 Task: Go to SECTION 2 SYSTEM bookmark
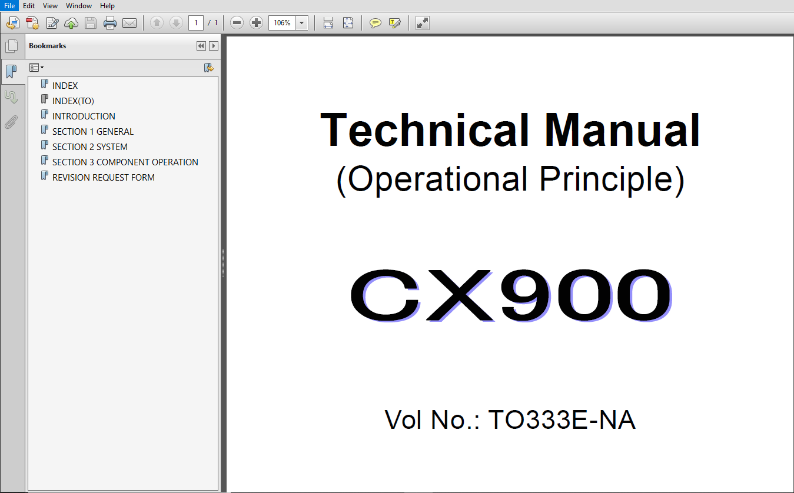pos(90,146)
